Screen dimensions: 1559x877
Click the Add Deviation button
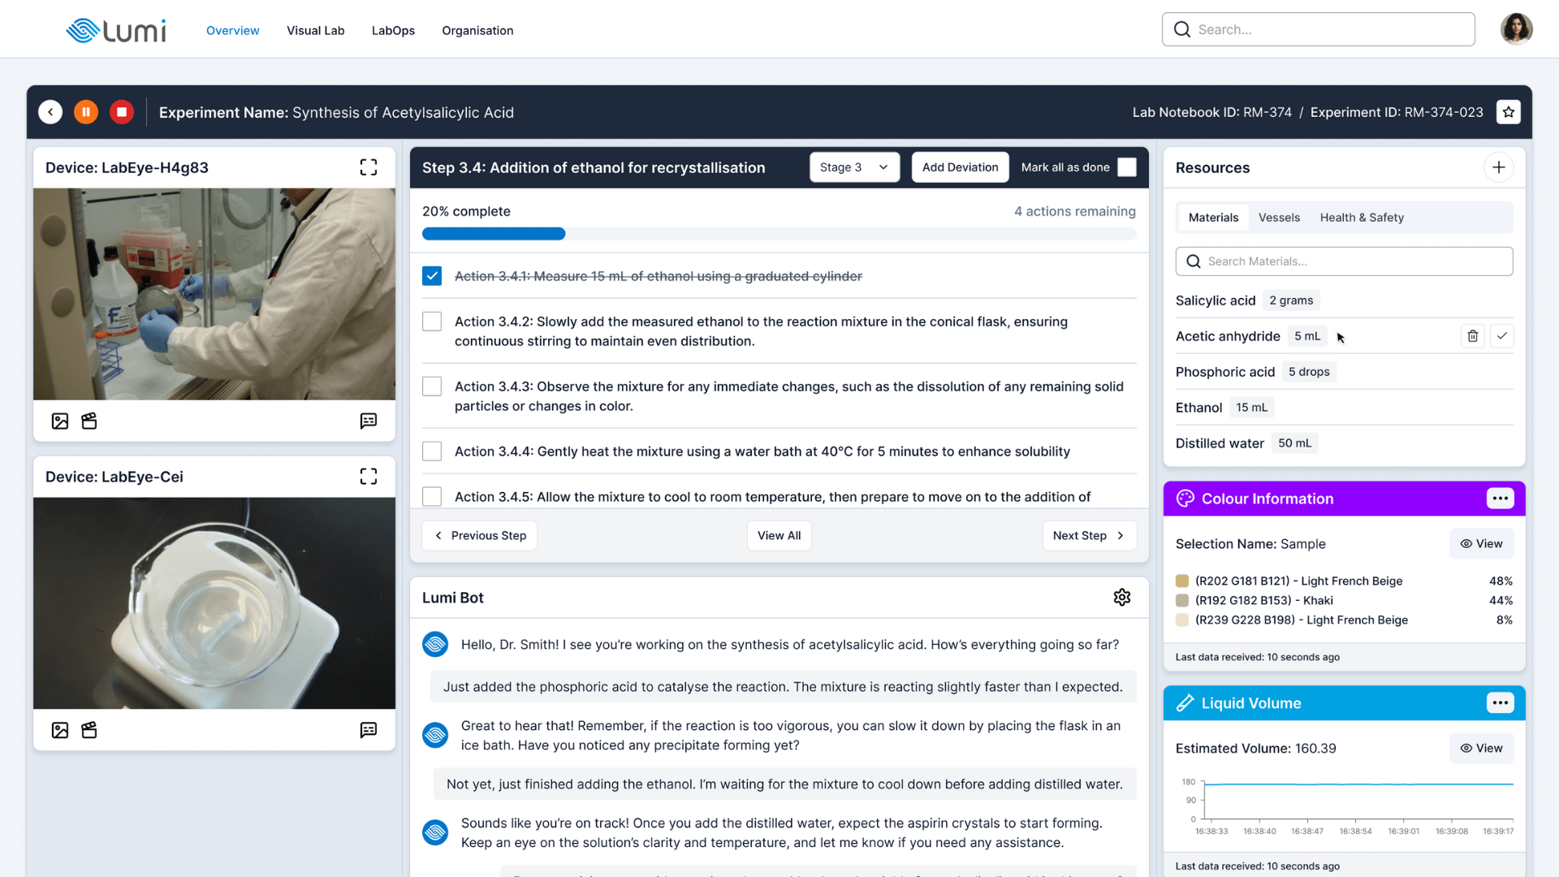[x=960, y=167]
